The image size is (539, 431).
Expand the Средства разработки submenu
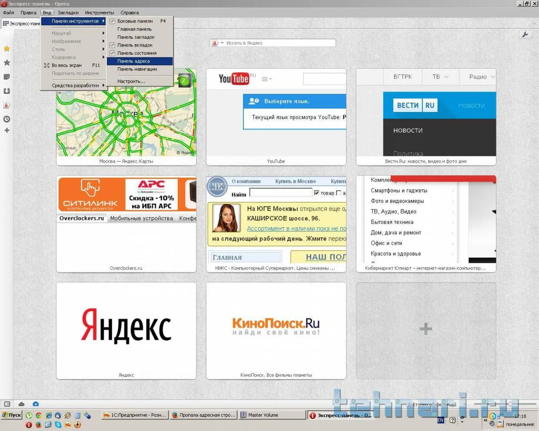click(x=73, y=86)
